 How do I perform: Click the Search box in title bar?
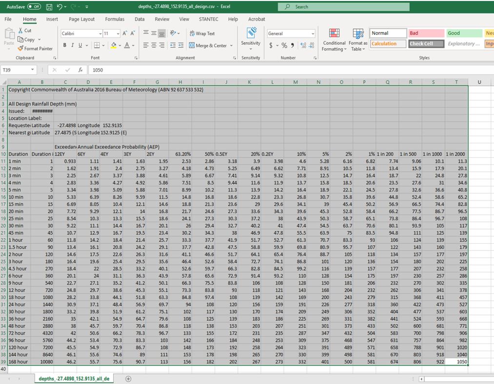344,7
